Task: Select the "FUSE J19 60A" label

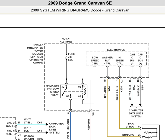Action: tap(71, 57)
